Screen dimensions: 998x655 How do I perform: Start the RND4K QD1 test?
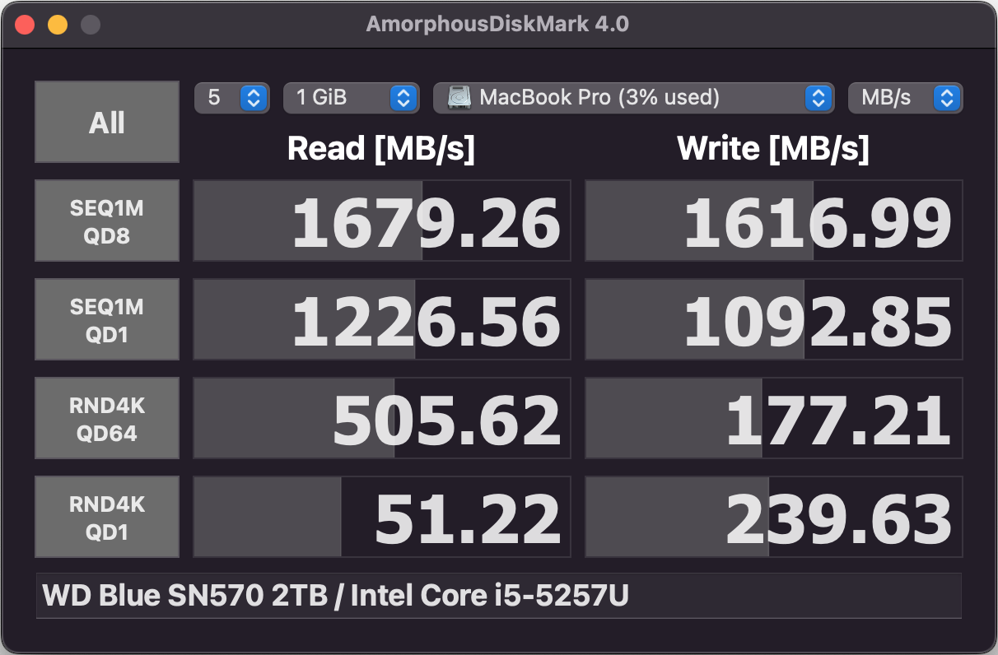pos(107,517)
